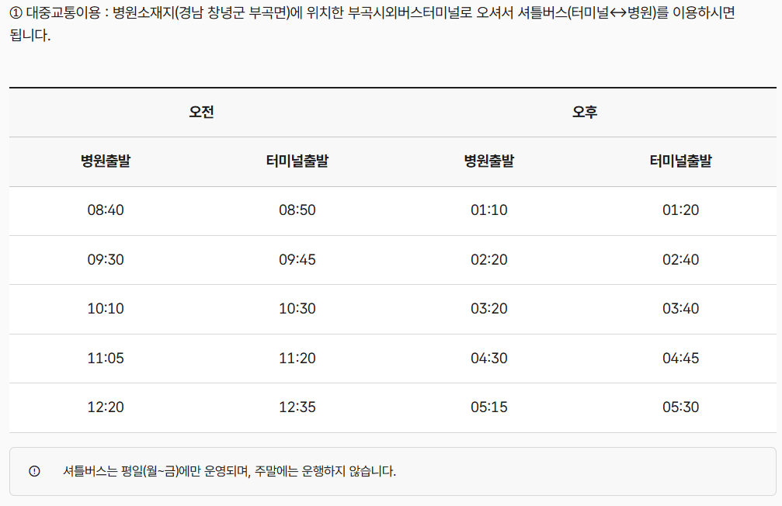Viewport: 782px width, 506px height.
Task: Click the 09:45 morning terminal departure
Action: [x=297, y=259]
